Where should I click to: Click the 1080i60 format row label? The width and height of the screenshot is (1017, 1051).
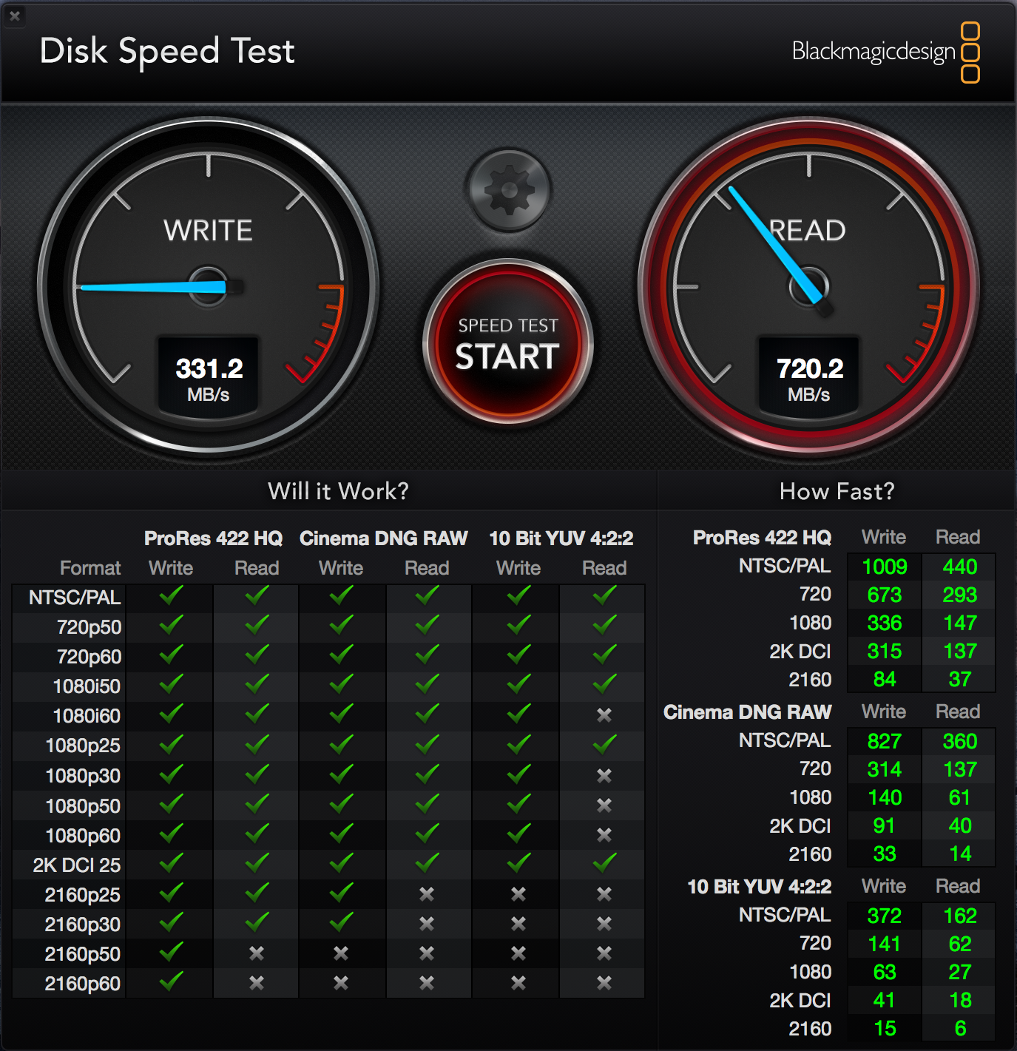[87, 716]
